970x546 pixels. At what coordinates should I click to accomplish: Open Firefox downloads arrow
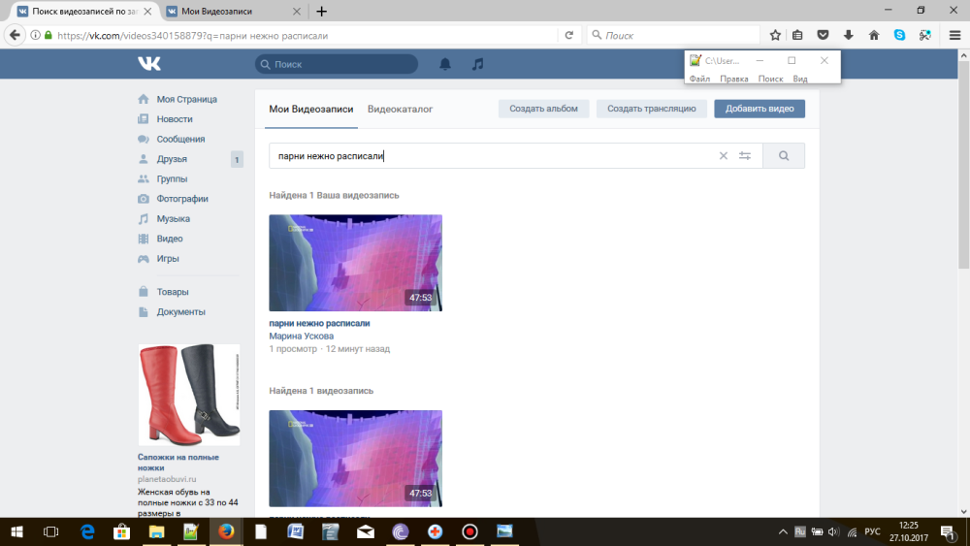[x=849, y=35]
